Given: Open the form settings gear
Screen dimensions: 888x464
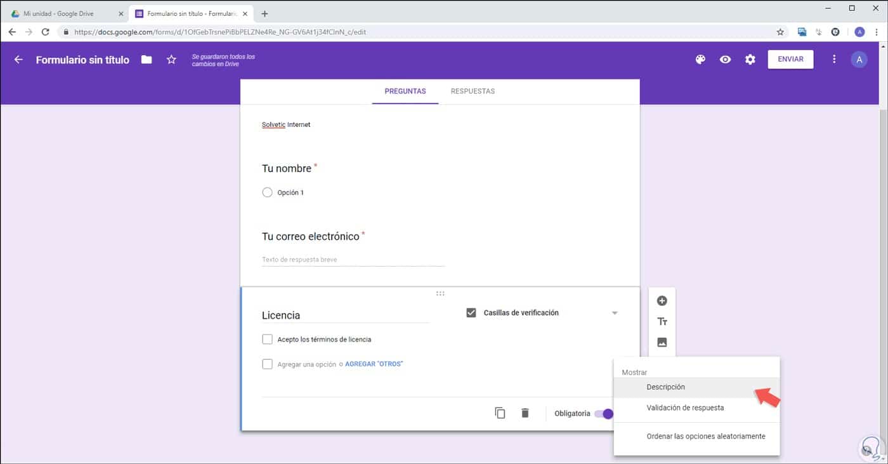Looking at the screenshot, I should point(750,59).
